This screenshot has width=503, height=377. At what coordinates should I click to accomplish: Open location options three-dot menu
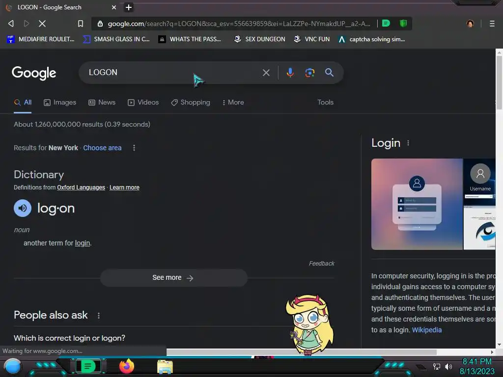pyautogui.click(x=134, y=148)
